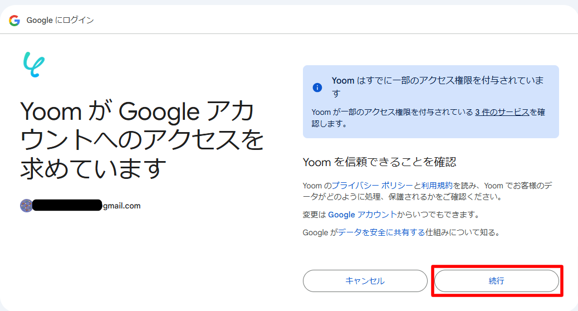The image size is (578, 311).
Task: Click the teal Yoom logo
Action: coord(34,64)
